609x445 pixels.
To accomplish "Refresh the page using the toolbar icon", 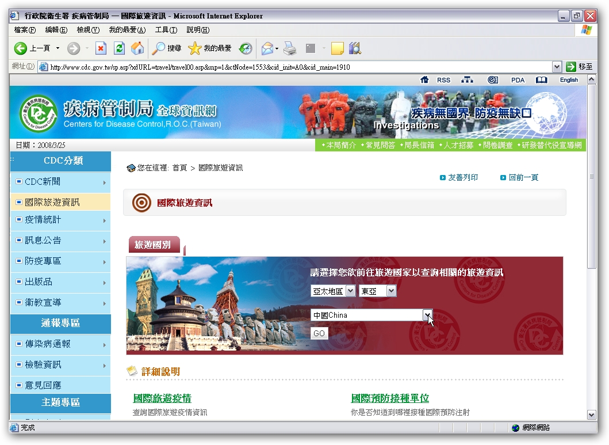I will click(x=119, y=49).
